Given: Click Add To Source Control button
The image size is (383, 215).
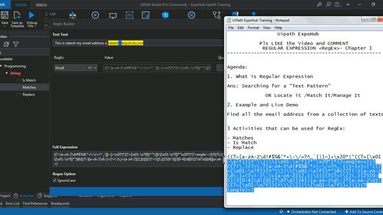Looking at the screenshot, I should point(364,212).
